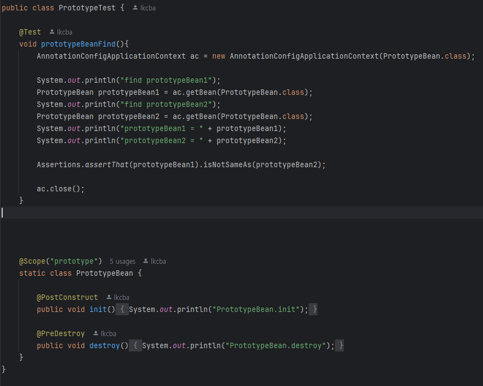Click the string "PrototypeBean.init"
This screenshot has width=483, height=386.
coord(255,309)
